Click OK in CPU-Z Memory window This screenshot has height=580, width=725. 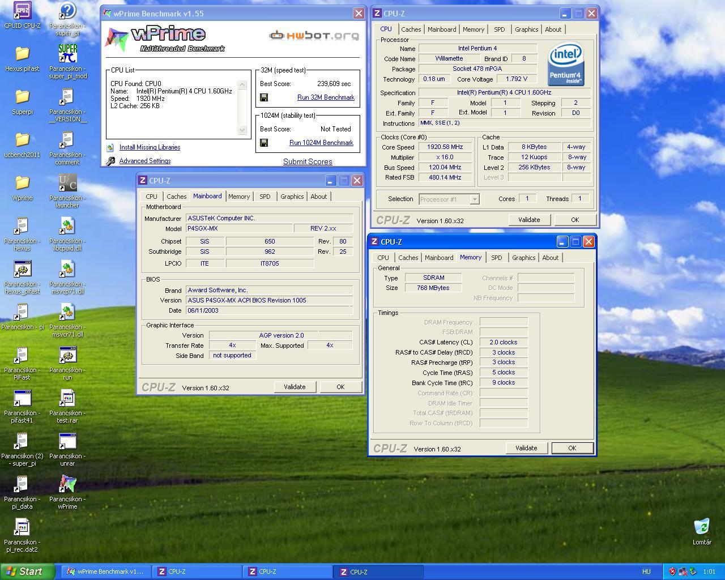click(x=572, y=448)
